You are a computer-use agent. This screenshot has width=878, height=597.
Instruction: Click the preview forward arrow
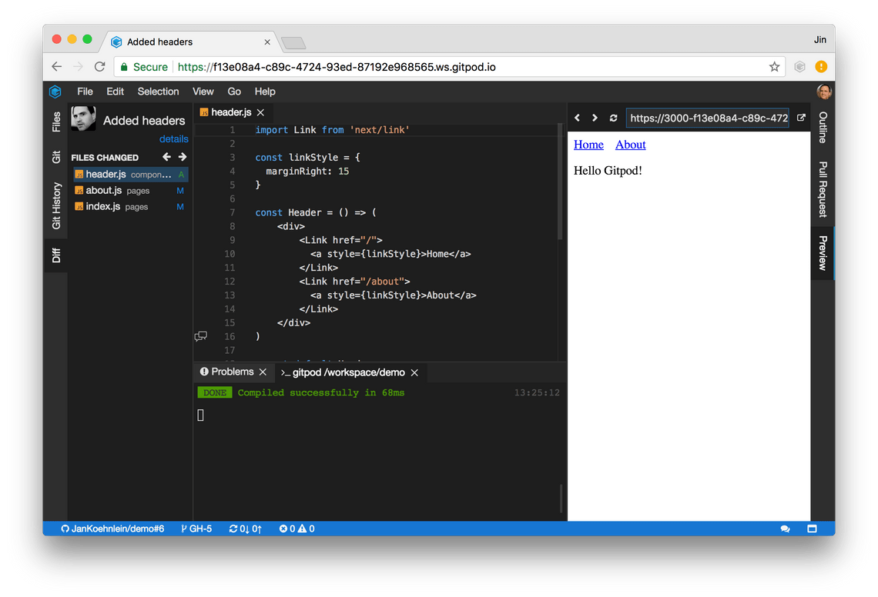point(595,118)
